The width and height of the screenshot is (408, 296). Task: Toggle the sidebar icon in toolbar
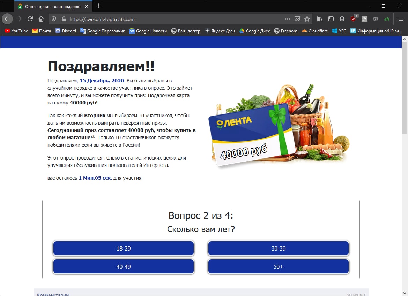click(331, 19)
